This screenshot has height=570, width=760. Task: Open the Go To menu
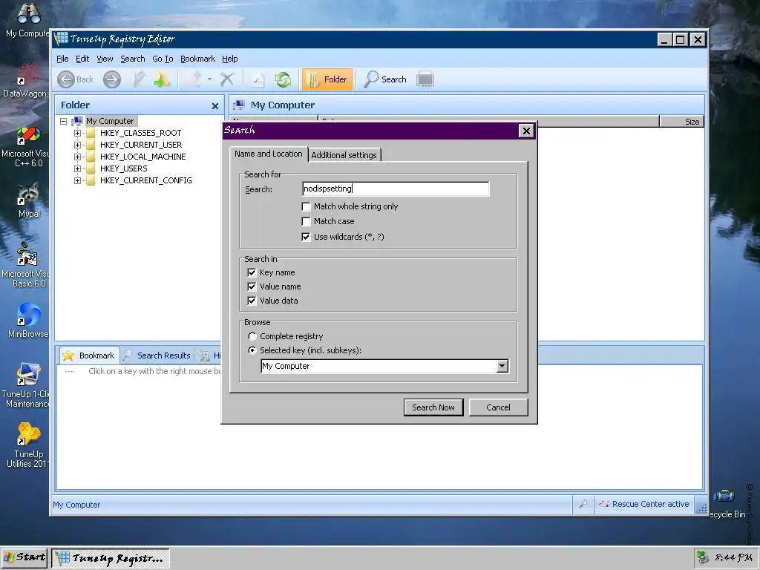(x=163, y=59)
